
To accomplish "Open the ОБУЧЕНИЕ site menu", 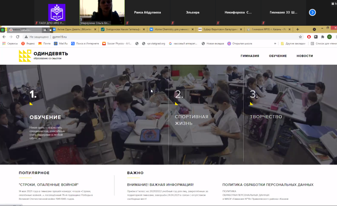I will point(278,56).
